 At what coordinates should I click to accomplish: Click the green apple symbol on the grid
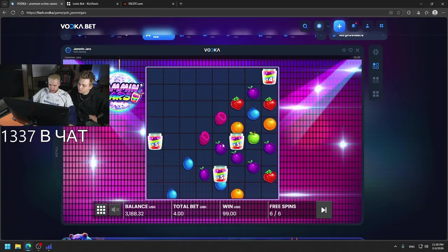click(x=253, y=138)
